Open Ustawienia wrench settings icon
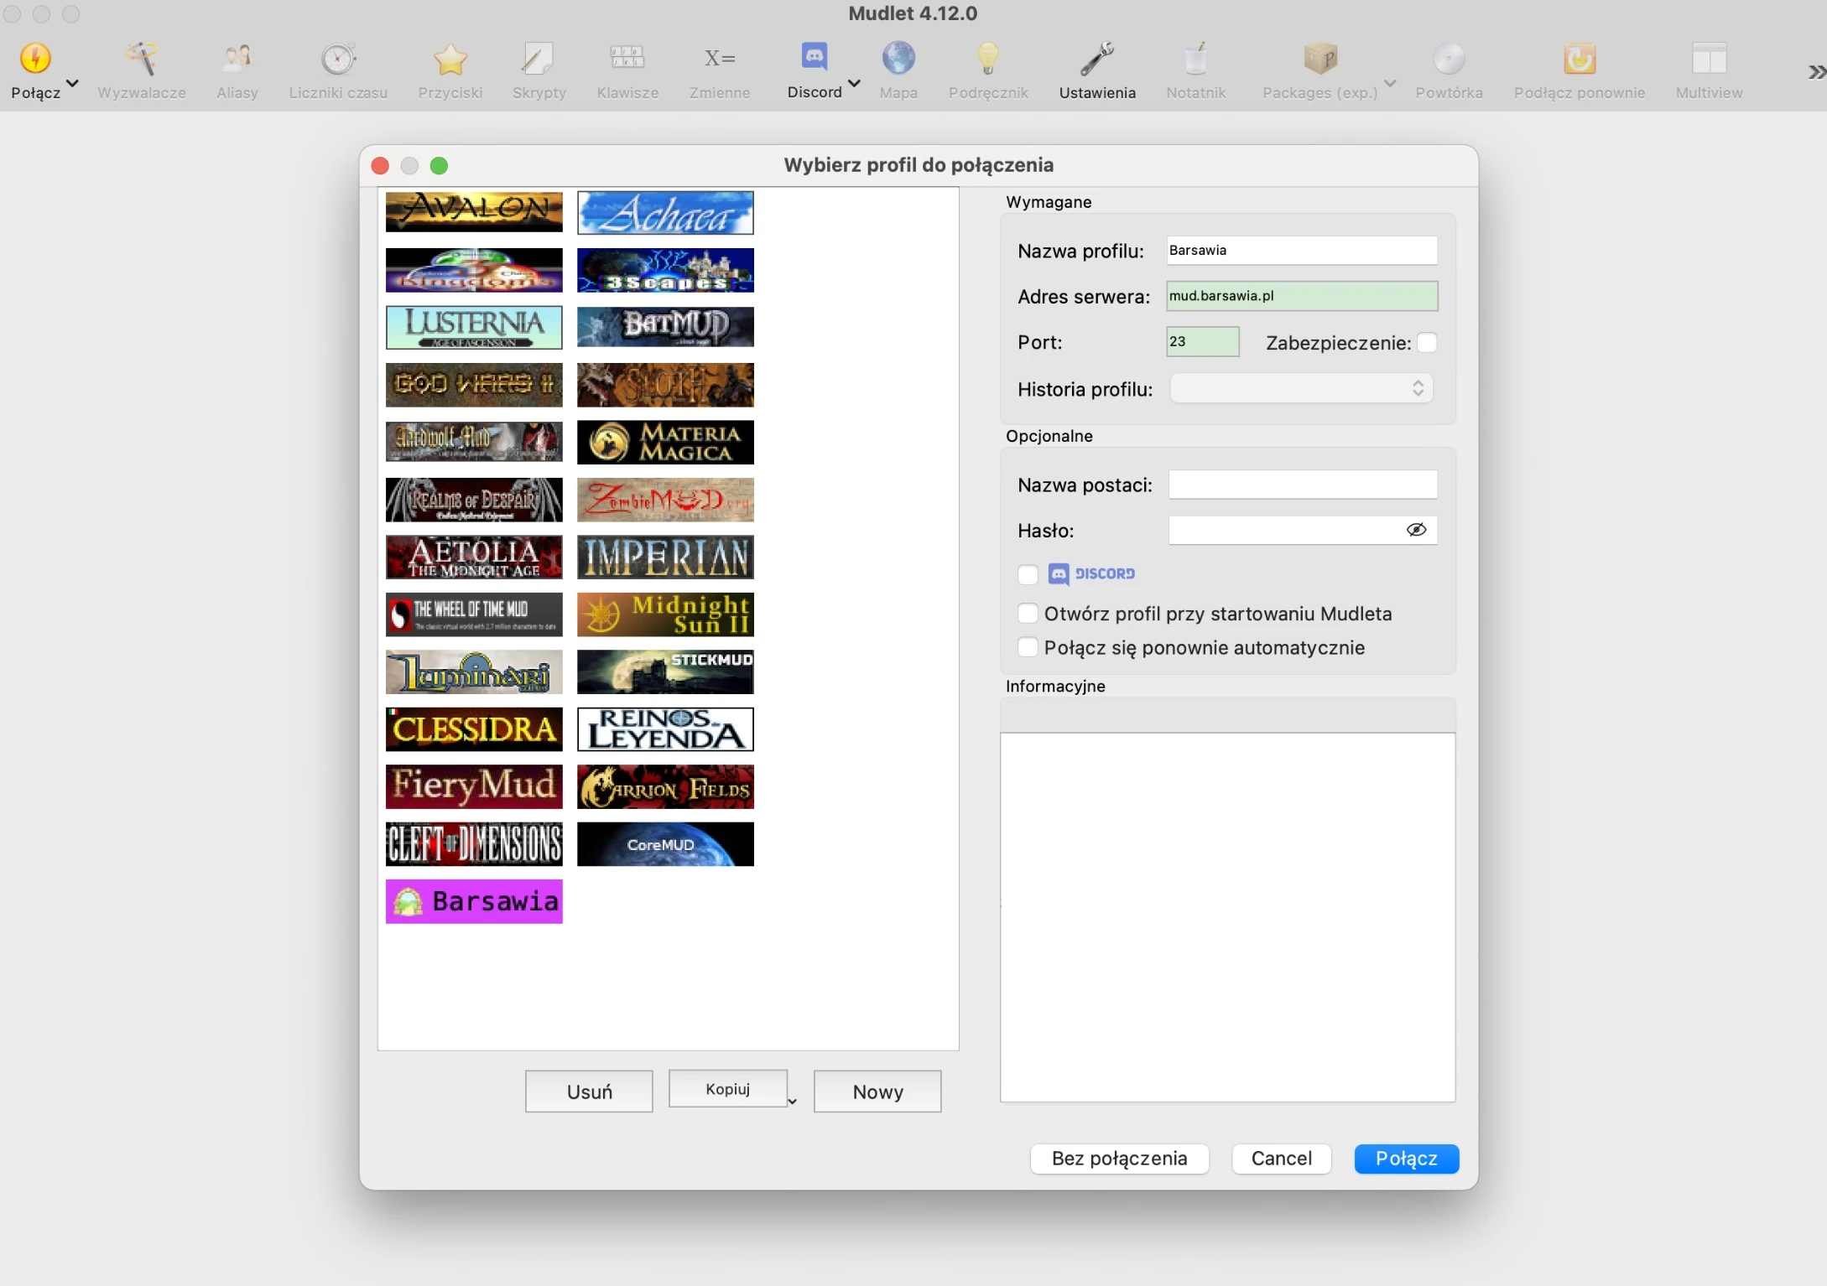 [x=1096, y=59]
